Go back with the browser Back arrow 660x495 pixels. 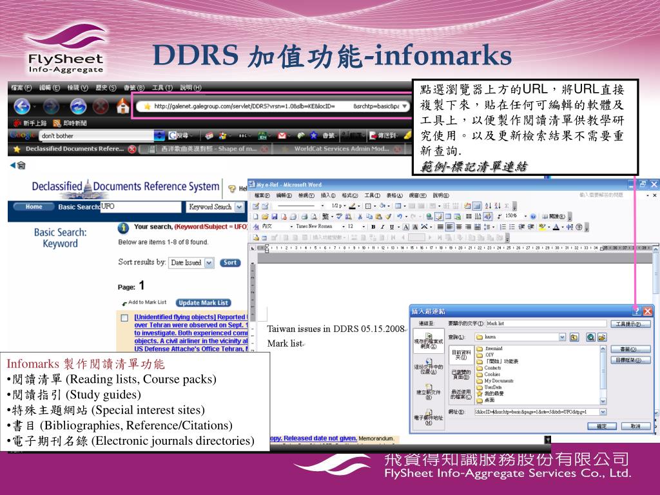click(x=22, y=106)
